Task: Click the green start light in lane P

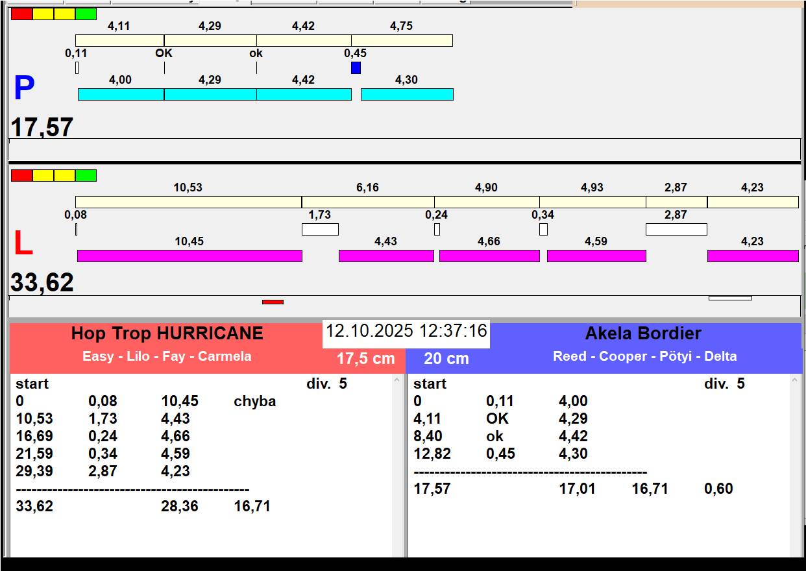Action: point(86,14)
